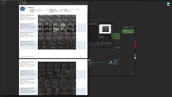
Task: Open the Window menu
Action: click(21, 1)
